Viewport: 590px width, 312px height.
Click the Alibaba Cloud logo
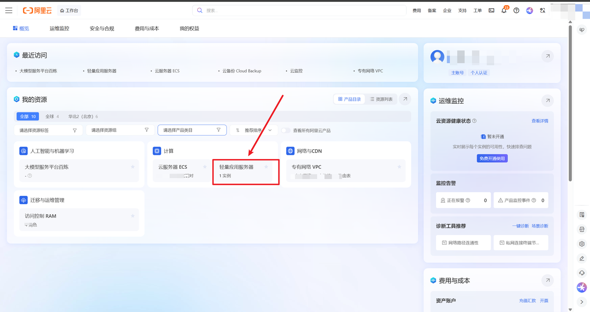(x=37, y=10)
